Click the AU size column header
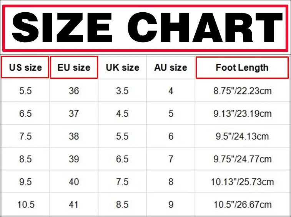 (x=171, y=67)
